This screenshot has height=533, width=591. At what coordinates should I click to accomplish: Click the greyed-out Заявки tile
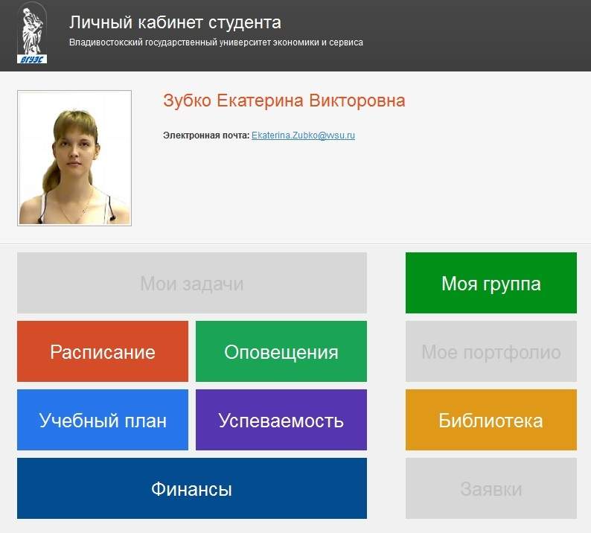[x=491, y=488]
